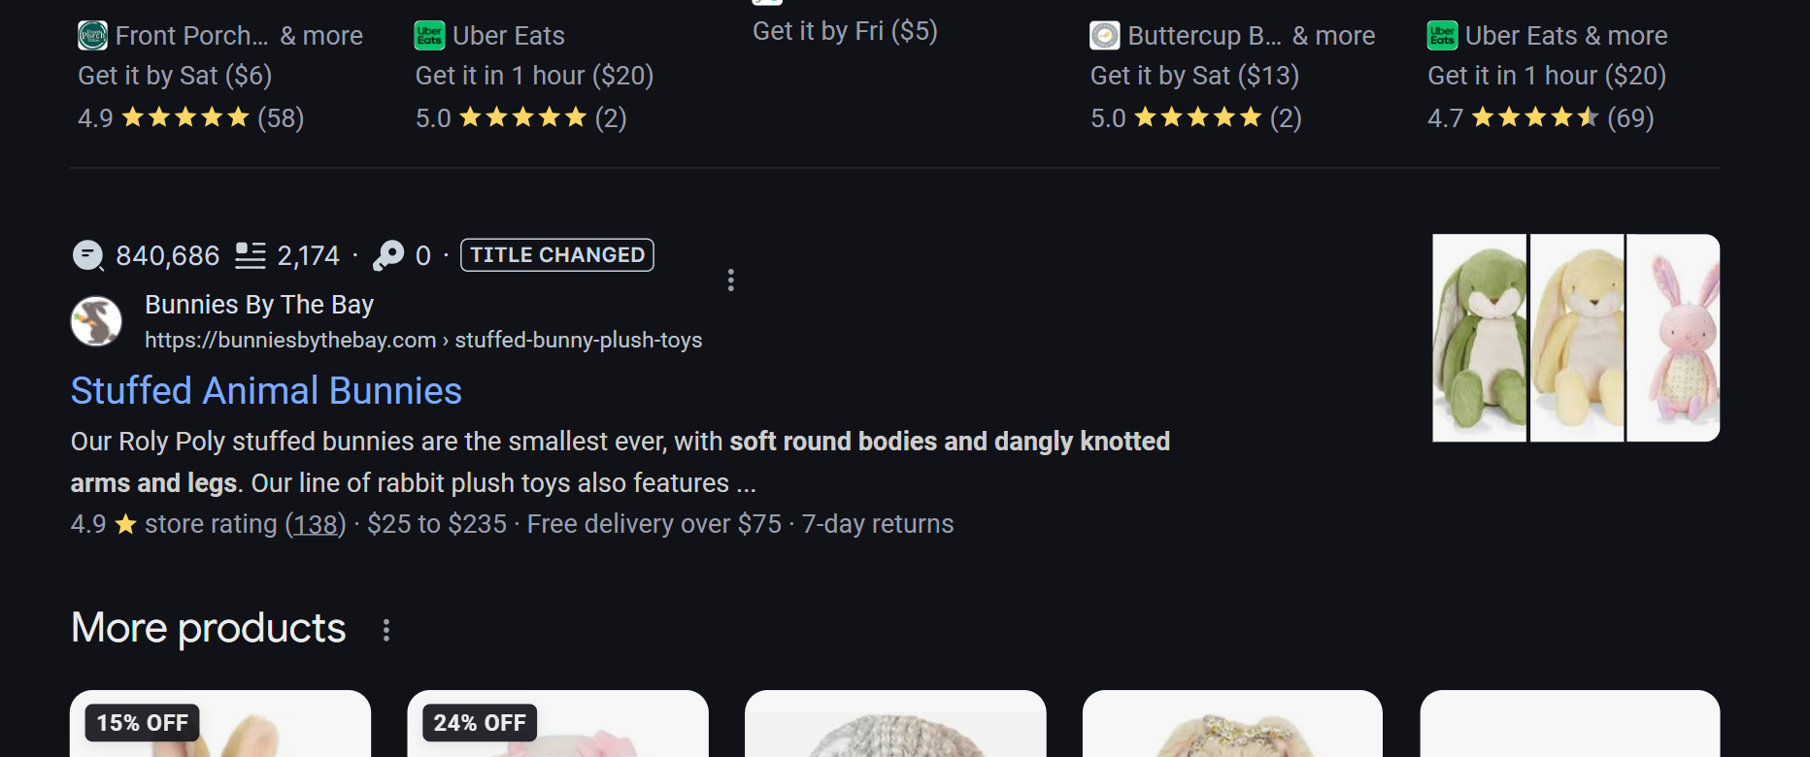Click the Bunnies By The Bay favicon

(x=94, y=320)
